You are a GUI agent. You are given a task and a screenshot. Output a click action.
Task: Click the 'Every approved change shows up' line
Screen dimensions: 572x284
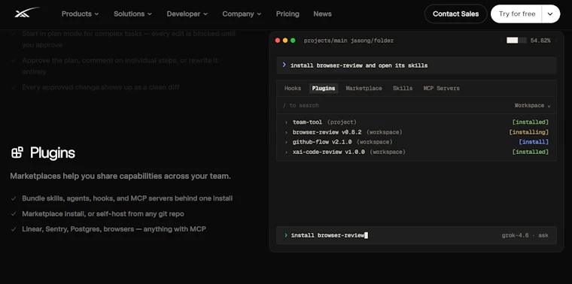coord(101,87)
